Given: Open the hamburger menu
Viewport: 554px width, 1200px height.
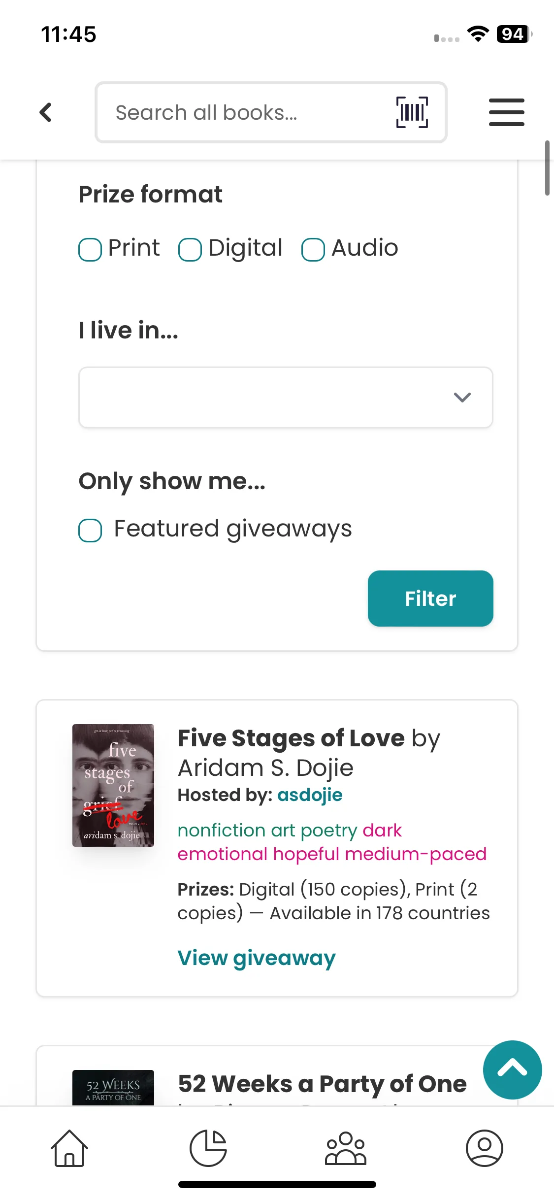Looking at the screenshot, I should coord(506,112).
